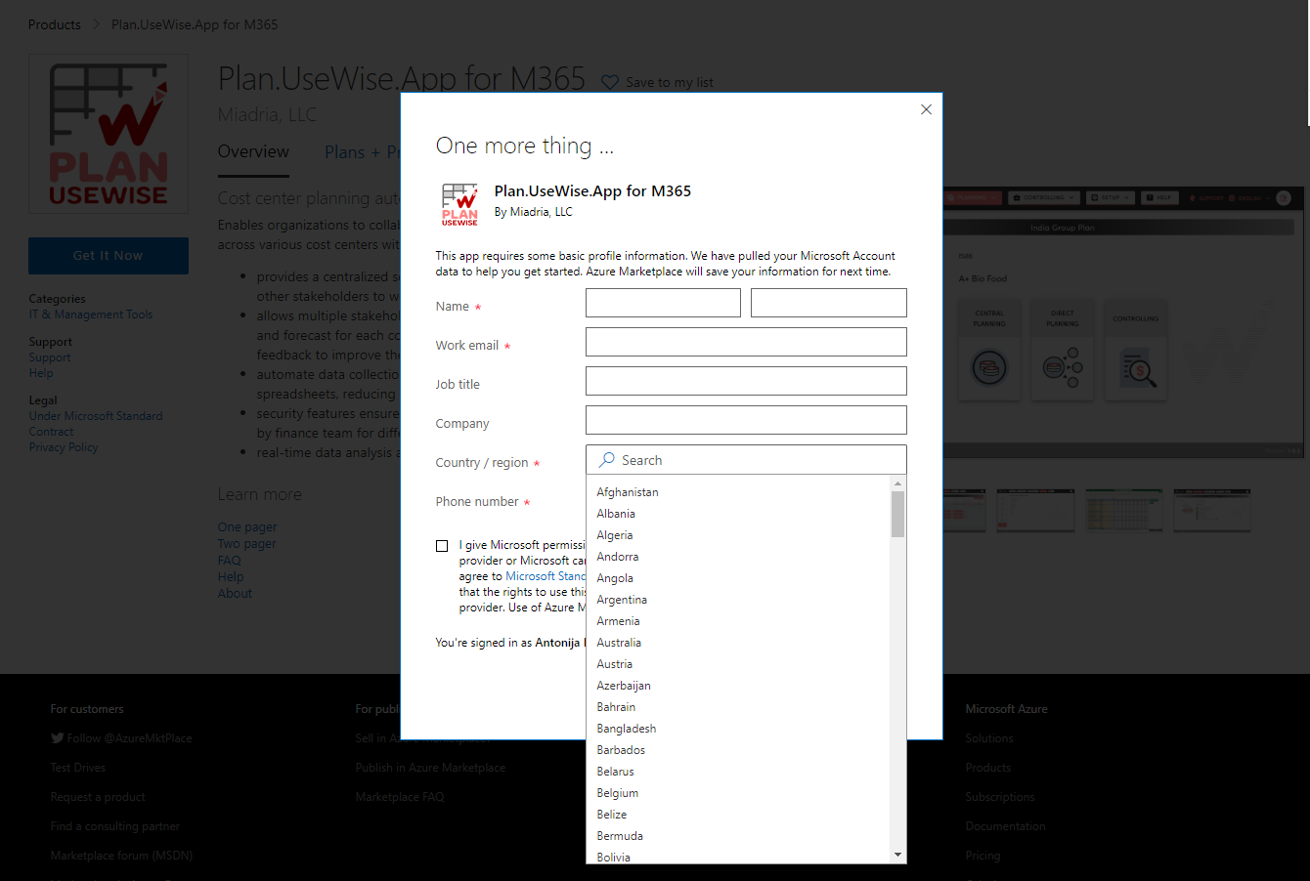Open the Under Microsoft Standard Contract sidebar link
1310x881 pixels.
pos(96,424)
